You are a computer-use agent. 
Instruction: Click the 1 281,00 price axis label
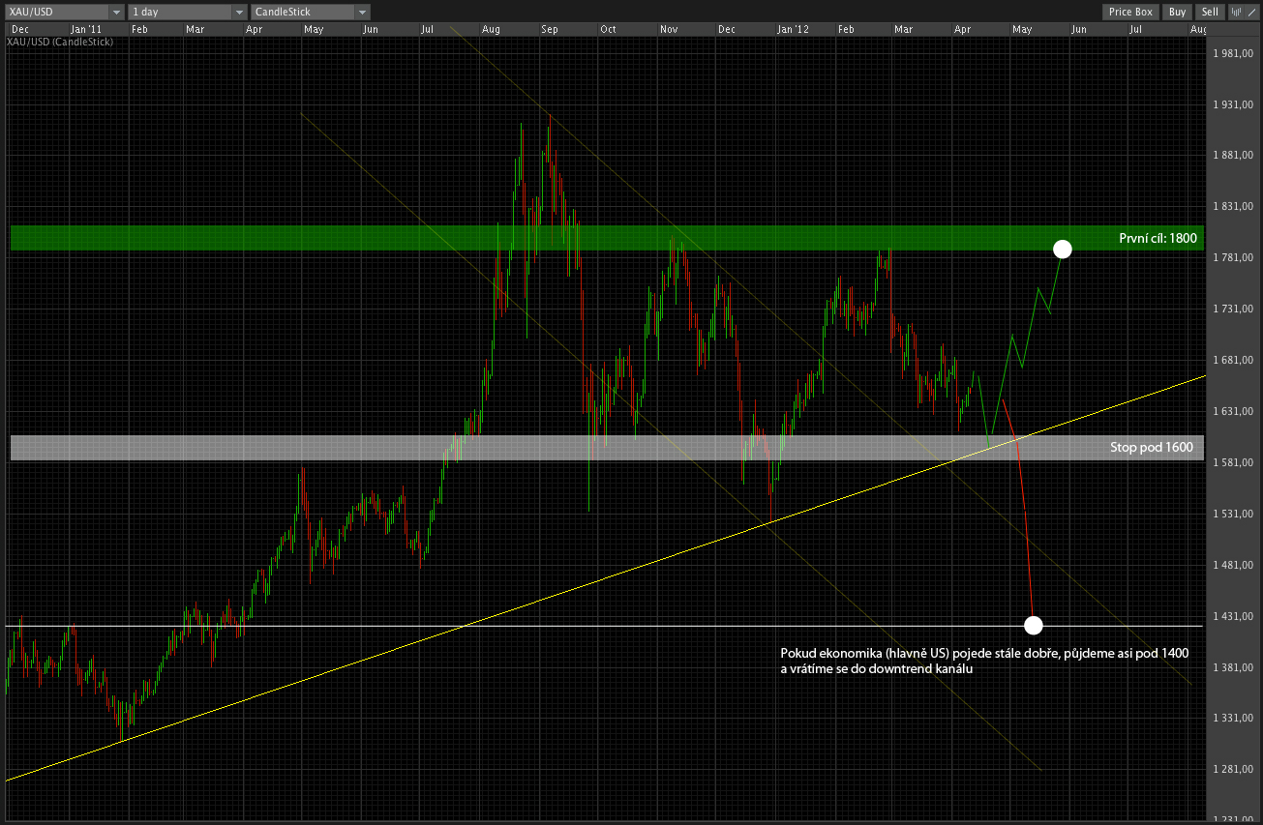pyautogui.click(x=1233, y=769)
